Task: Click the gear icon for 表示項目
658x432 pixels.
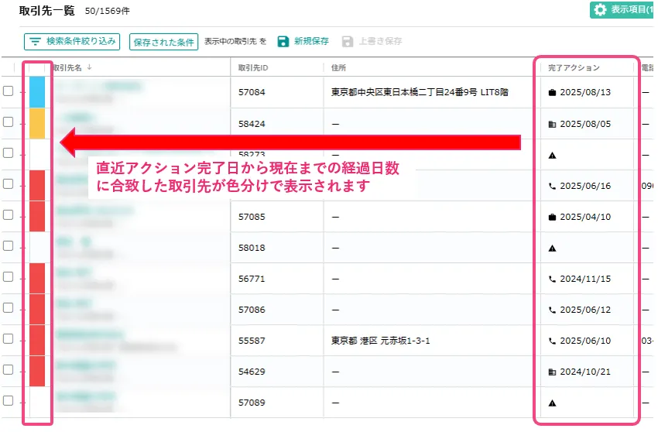Action: click(600, 10)
